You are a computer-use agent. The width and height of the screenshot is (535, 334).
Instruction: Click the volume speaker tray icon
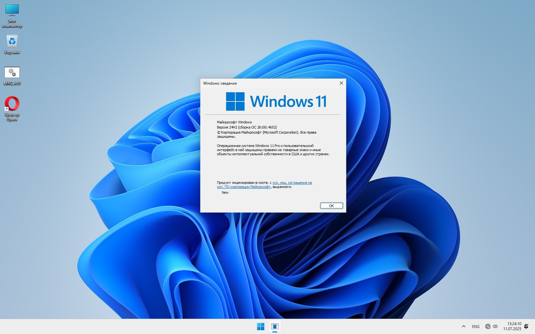click(495, 326)
